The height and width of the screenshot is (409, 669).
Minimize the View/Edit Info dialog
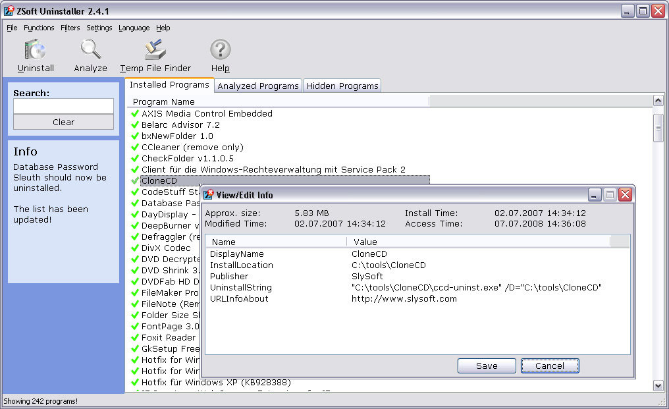(595, 195)
